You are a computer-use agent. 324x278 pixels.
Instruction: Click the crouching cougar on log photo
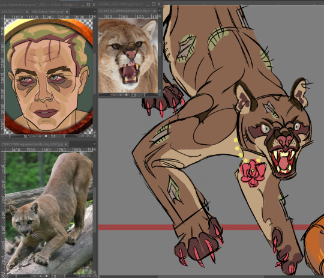click(49, 213)
